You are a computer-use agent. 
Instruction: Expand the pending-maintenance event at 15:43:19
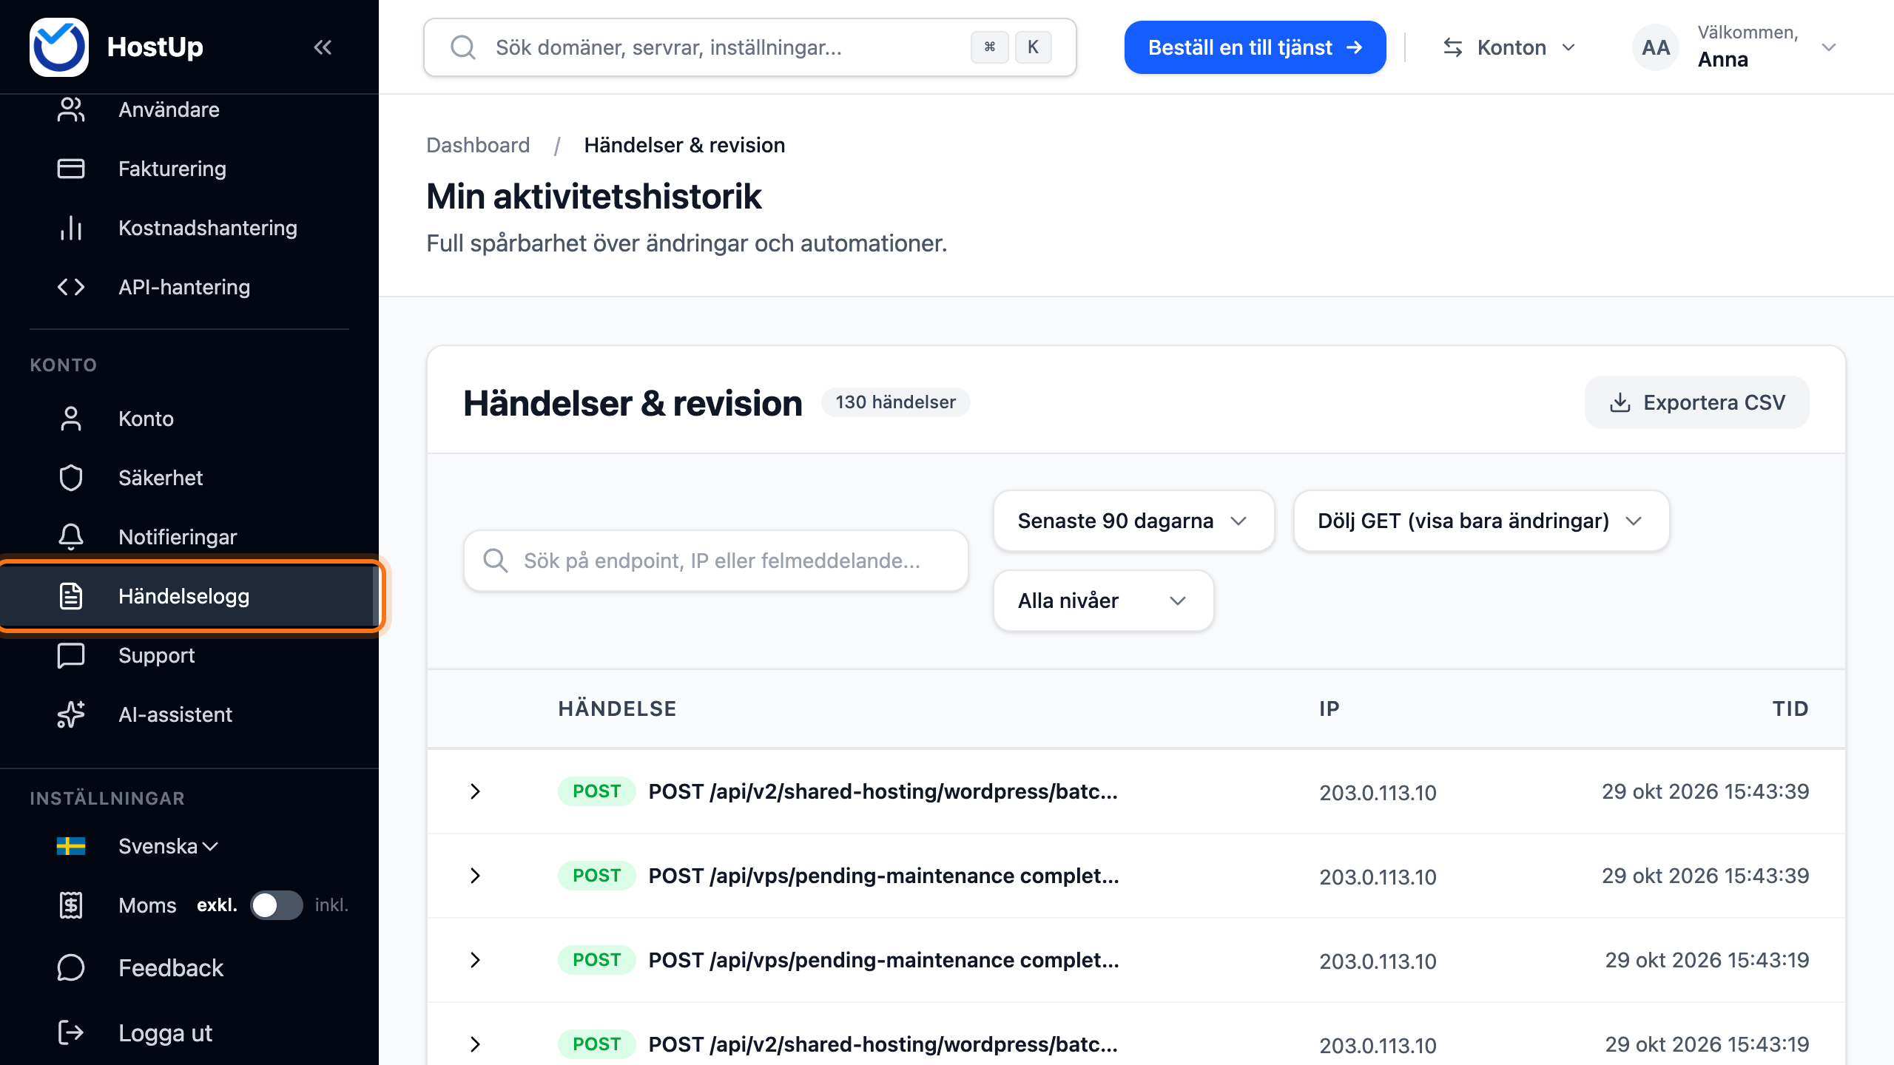[x=475, y=960]
